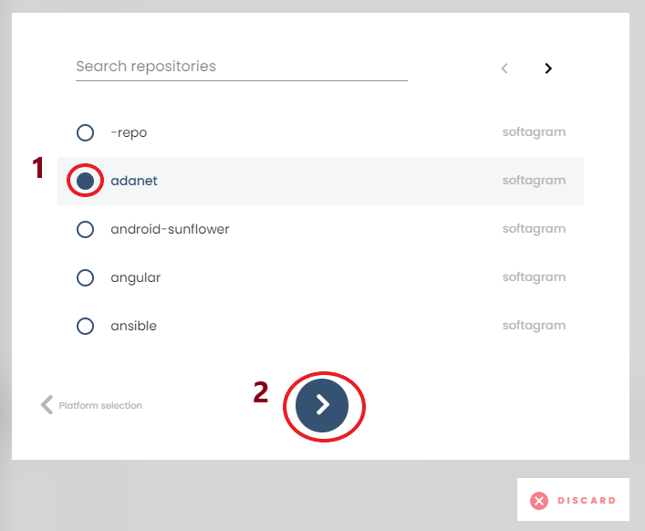Image resolution: width=645 pixels, height=531 pixels.
Task: Click the android-sunflower repository name
Action: [170, 229]
